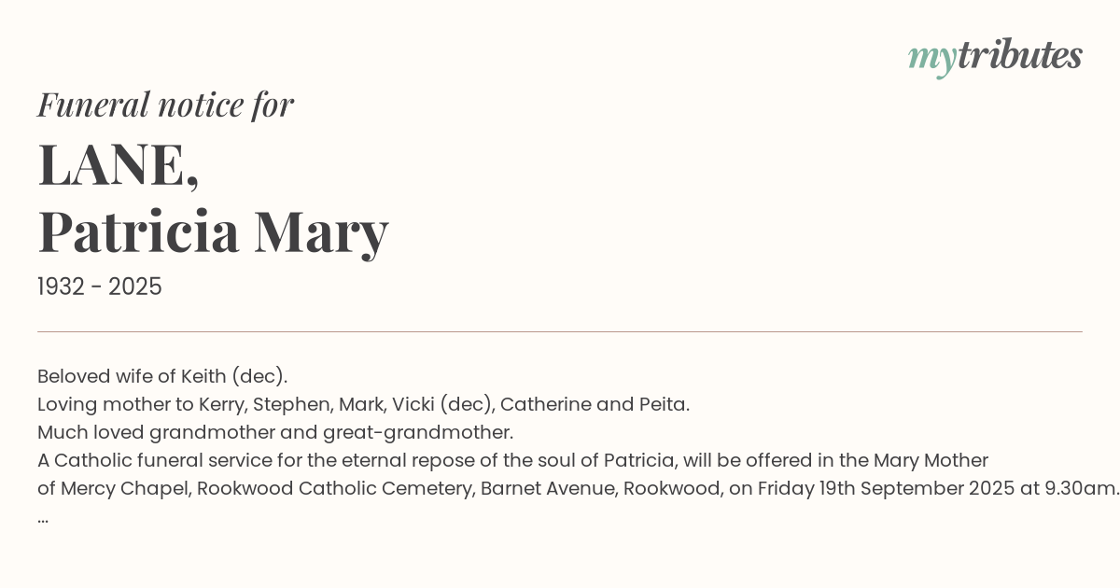This screenshot has width=1120, height=588.
Task: Click the horizontal divider line
Action: point(560,331)
